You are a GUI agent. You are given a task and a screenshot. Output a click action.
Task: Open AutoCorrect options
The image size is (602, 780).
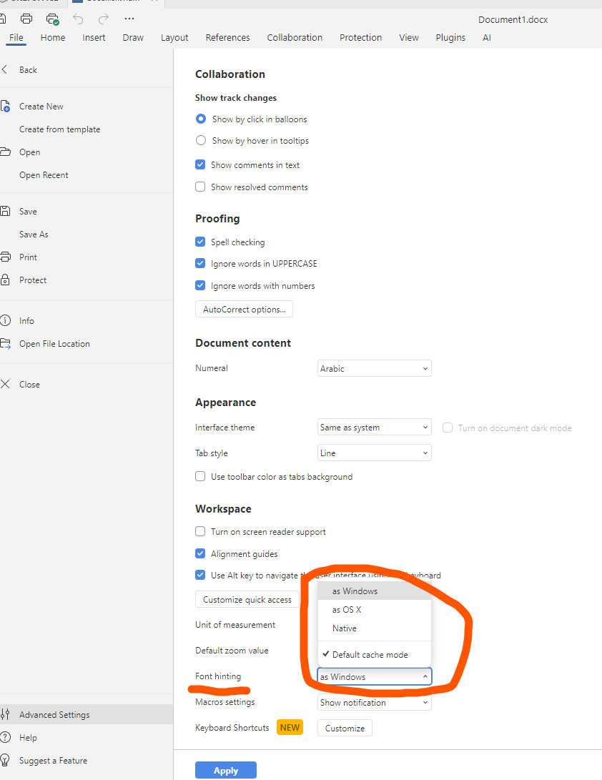(244, 310)
